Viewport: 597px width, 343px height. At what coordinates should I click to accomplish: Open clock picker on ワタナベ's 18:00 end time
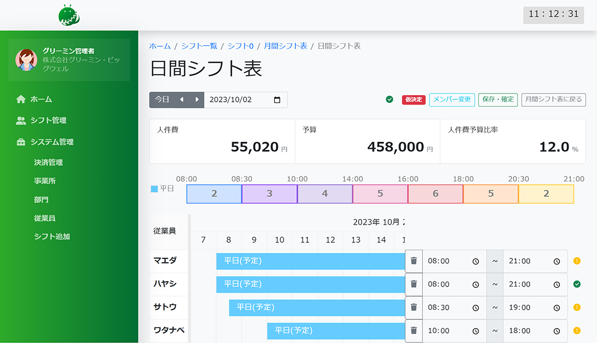[557, 331]
